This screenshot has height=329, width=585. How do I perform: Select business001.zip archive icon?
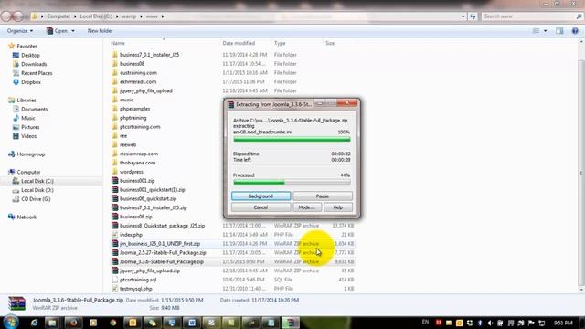click(114, 181)
